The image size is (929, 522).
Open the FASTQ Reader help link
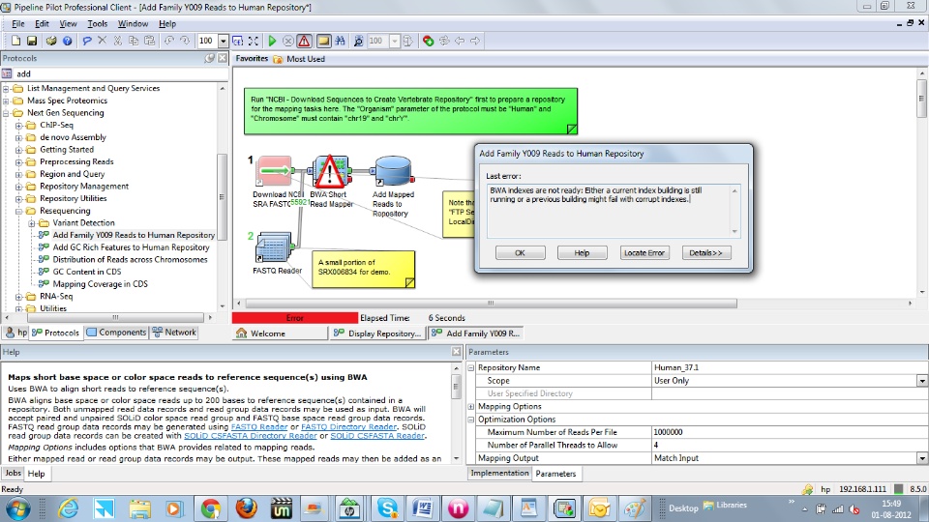point(259,426)
